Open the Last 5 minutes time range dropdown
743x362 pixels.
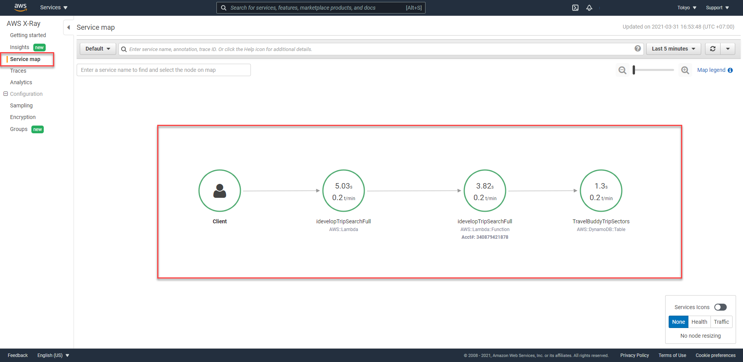click(674, 49)
